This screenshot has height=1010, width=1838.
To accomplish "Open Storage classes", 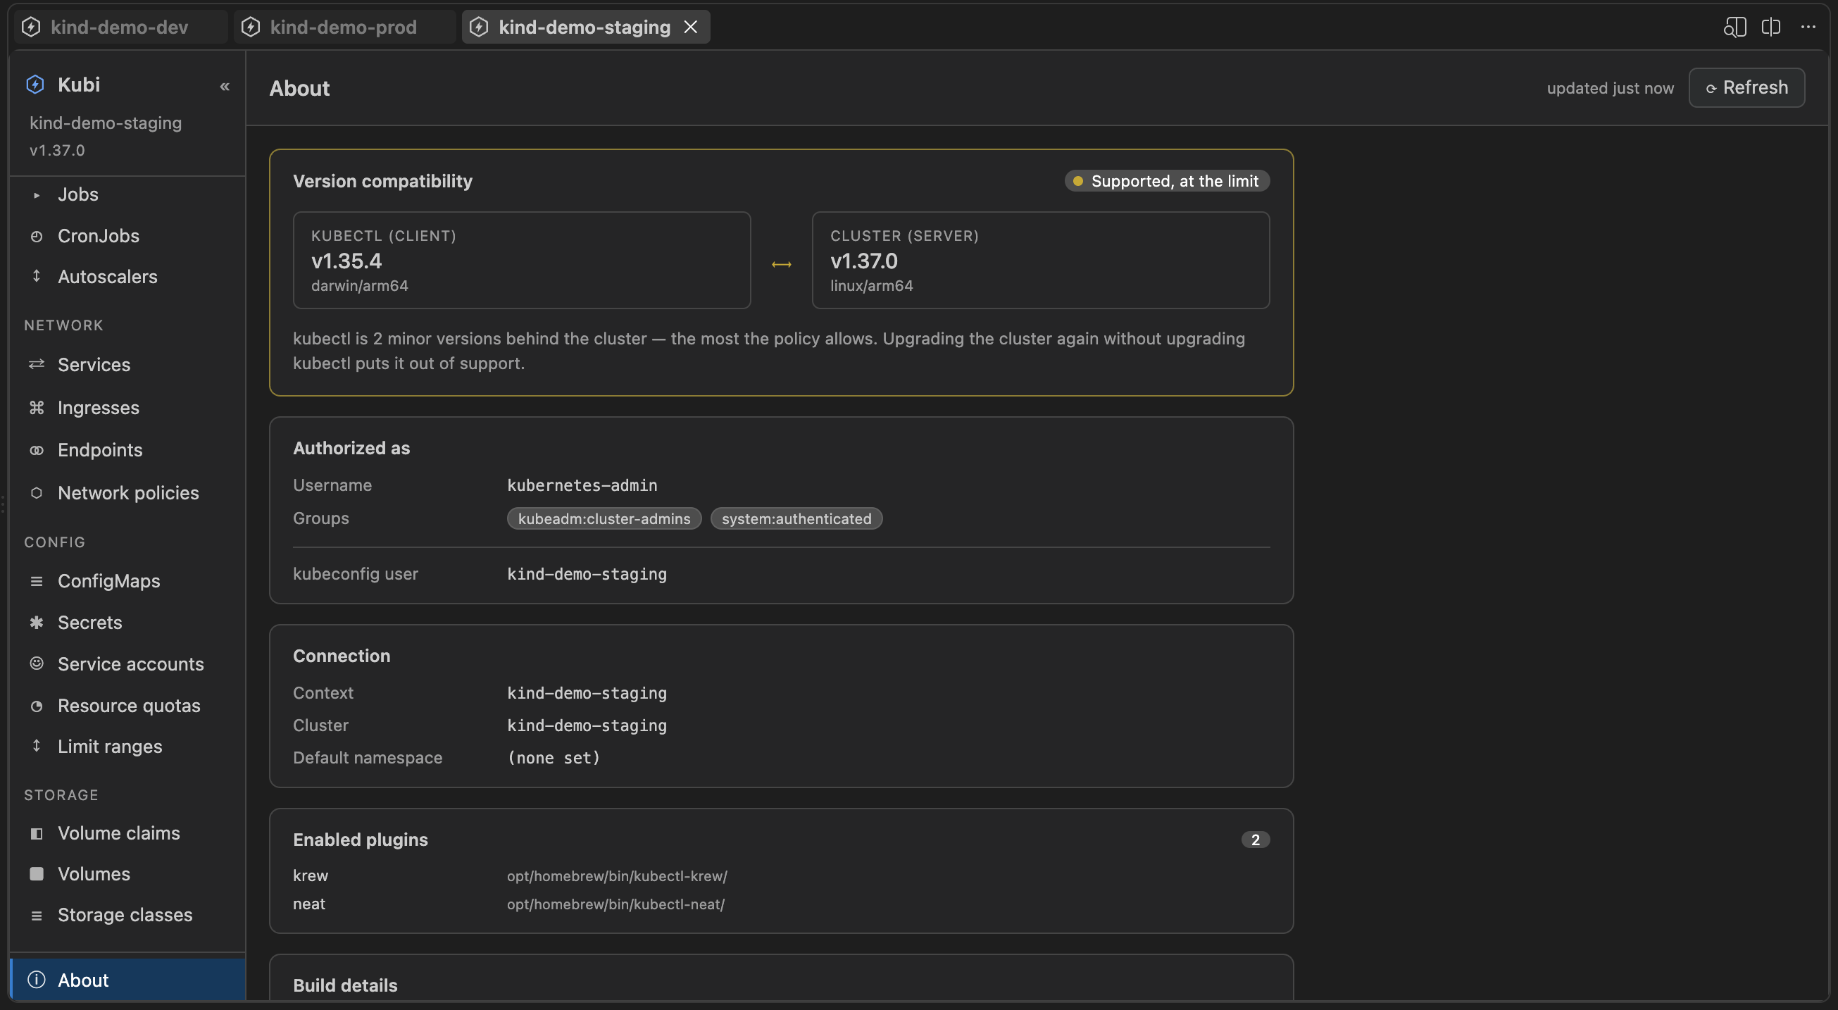I will [127, 915].
